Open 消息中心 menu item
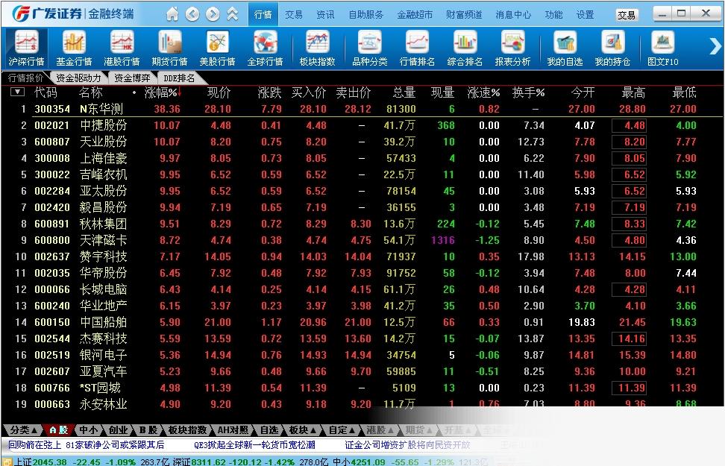This screenshot has width=725, height=466. point(513,14)
